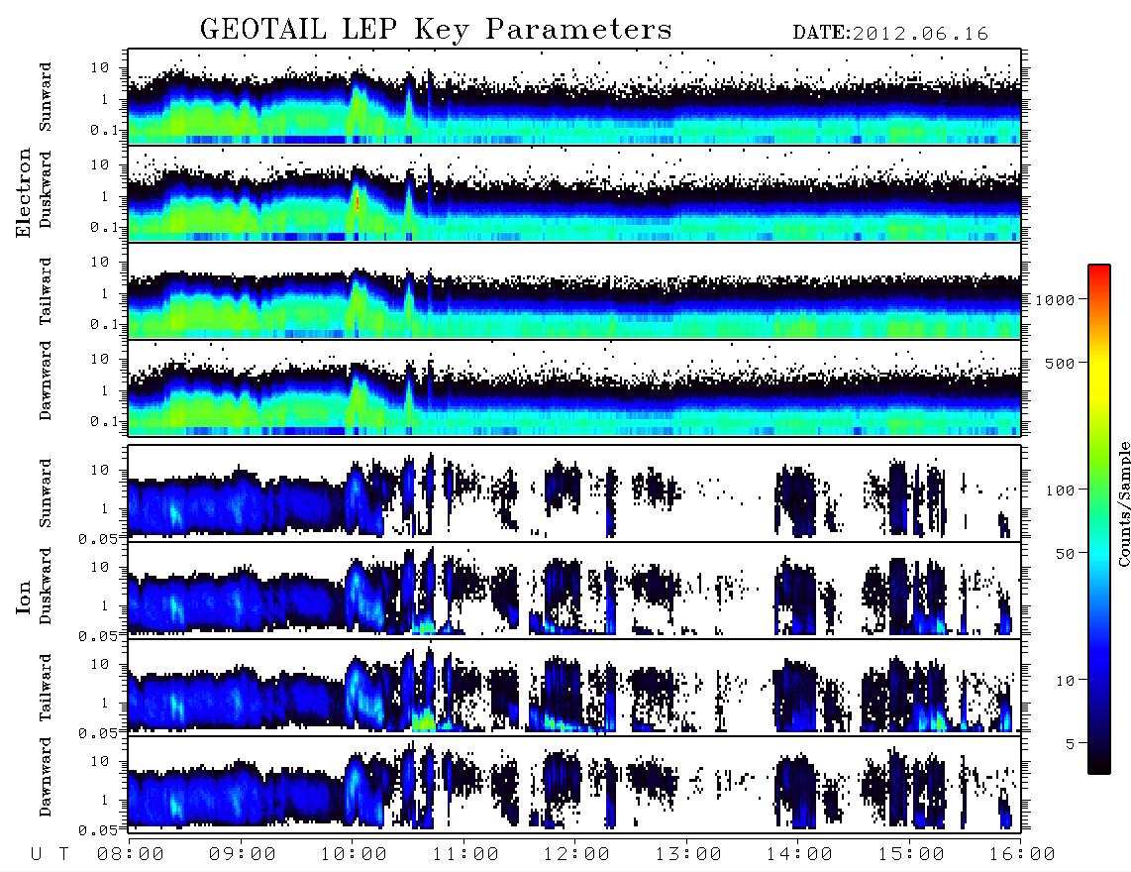
Task: Click the Ion Duskward spectrogram panel
Action: tap(574, 590)
